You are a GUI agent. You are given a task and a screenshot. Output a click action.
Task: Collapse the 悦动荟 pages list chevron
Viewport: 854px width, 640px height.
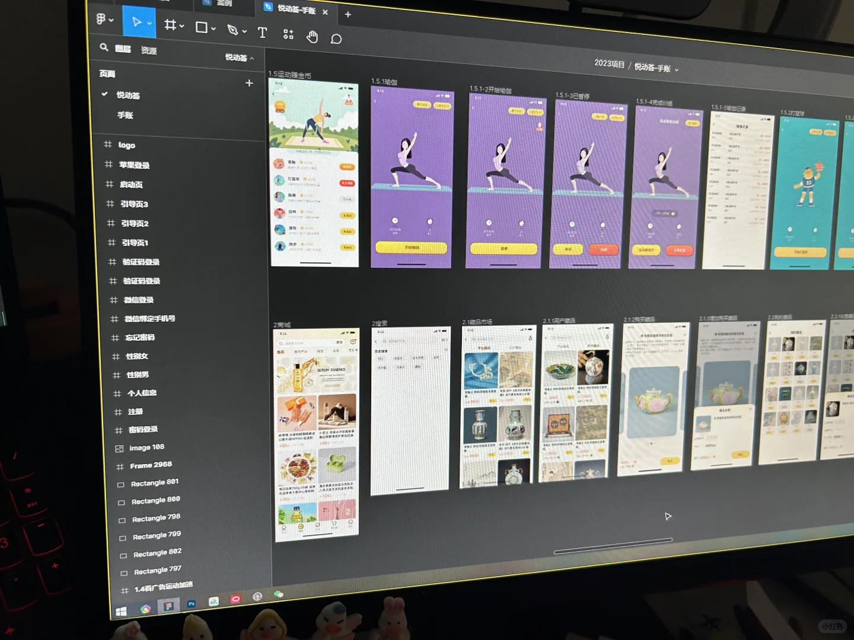(x=252, y=58)
